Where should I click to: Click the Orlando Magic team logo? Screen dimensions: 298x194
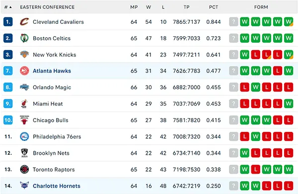click(x=24, y=87)
